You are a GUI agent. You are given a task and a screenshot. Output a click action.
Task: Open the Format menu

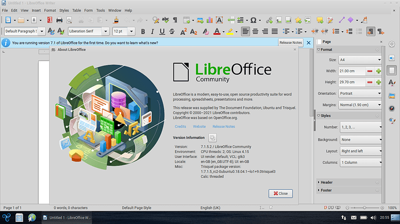(50, 10)
